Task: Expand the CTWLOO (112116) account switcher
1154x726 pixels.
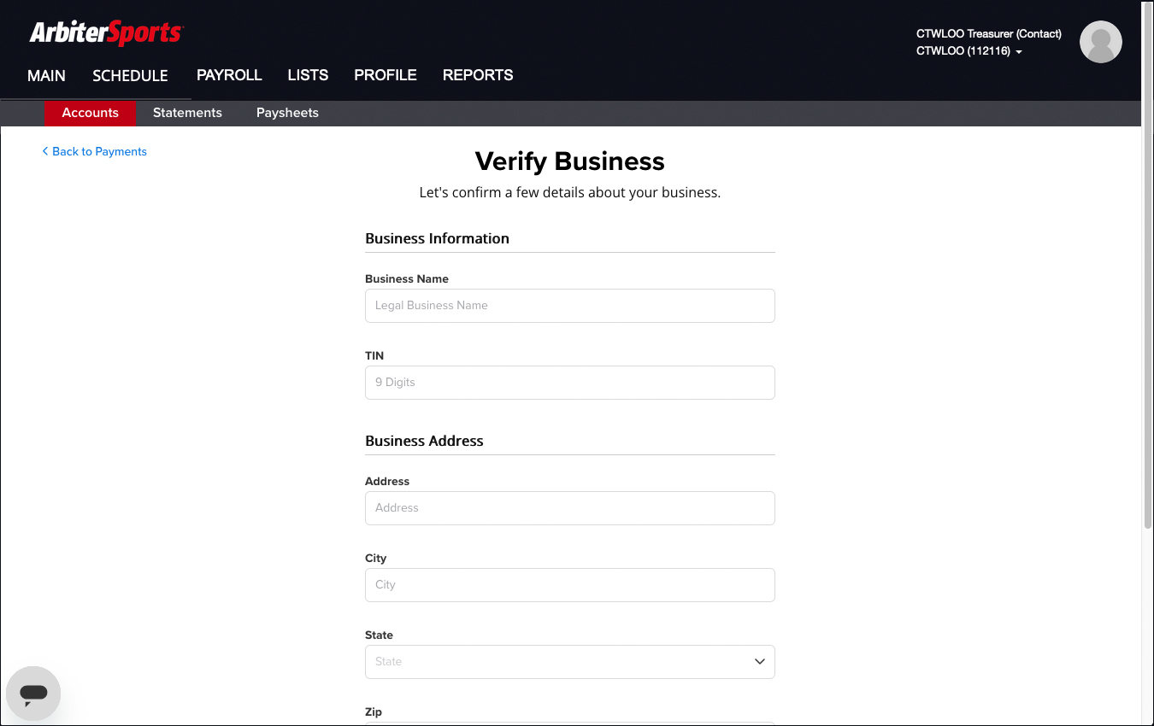Action: pos(969,51)
